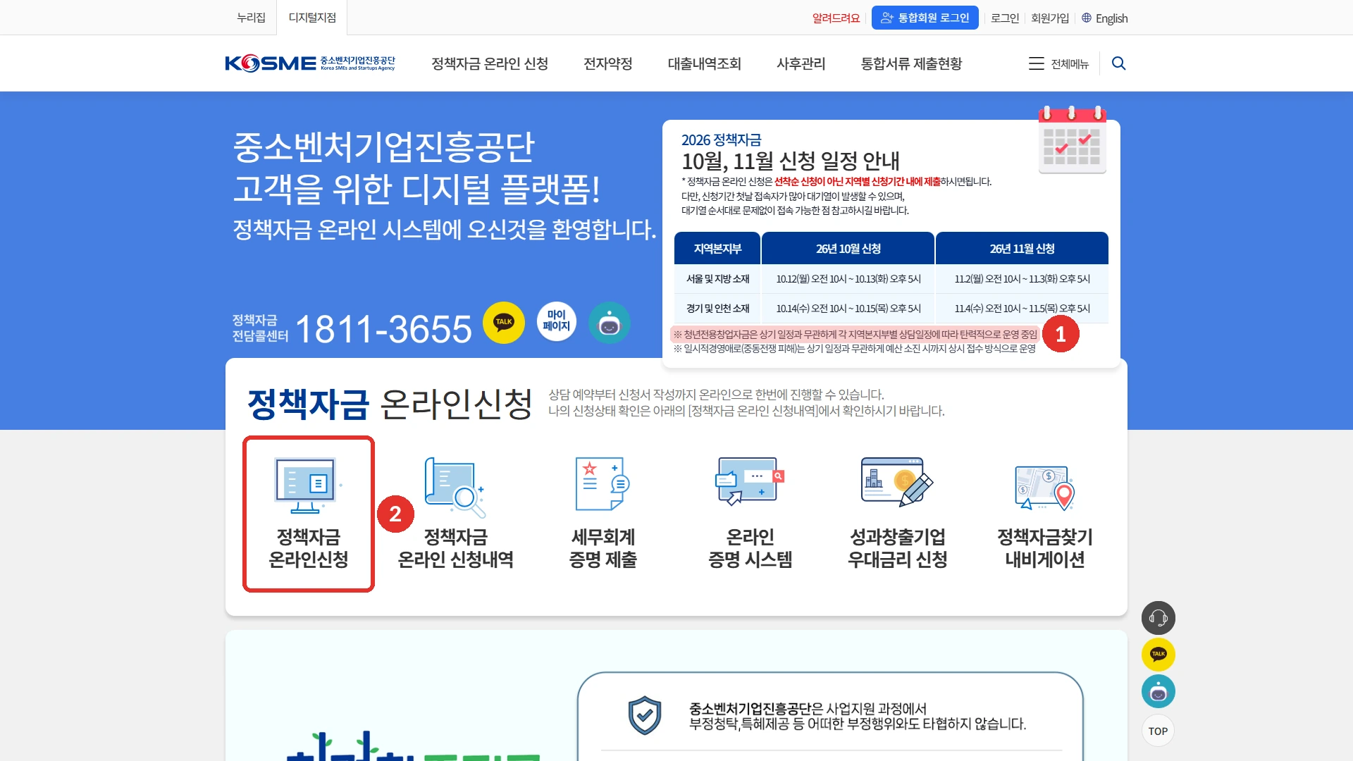
Task: Click the 1811-3655 call center number
Action: [x=383, y=328]
